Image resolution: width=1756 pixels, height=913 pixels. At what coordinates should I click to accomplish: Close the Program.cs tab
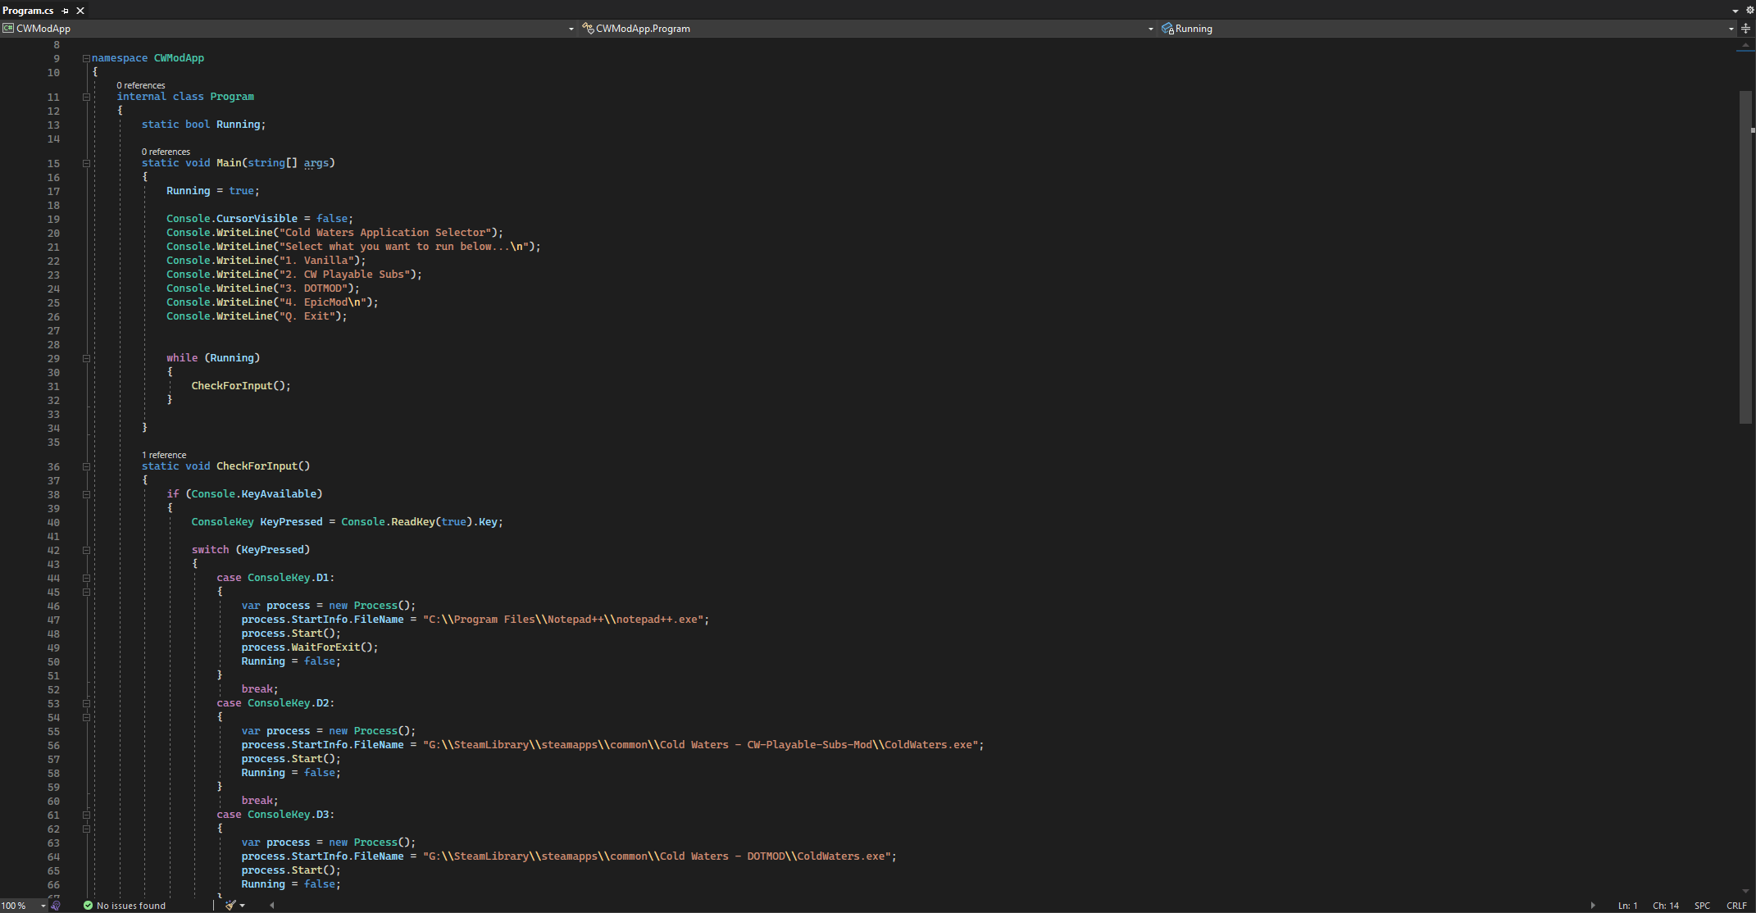coord(80,11)
